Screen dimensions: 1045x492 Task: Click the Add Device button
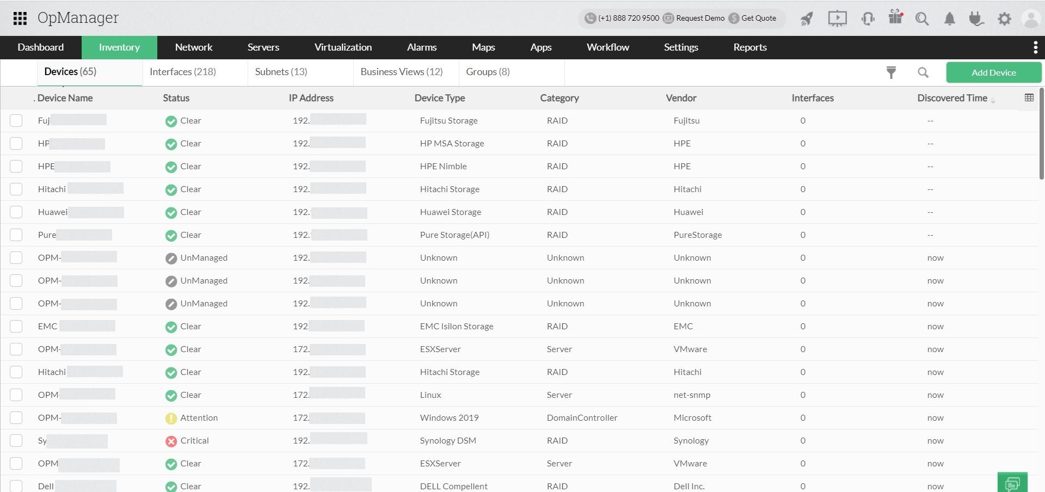[993, 72]
